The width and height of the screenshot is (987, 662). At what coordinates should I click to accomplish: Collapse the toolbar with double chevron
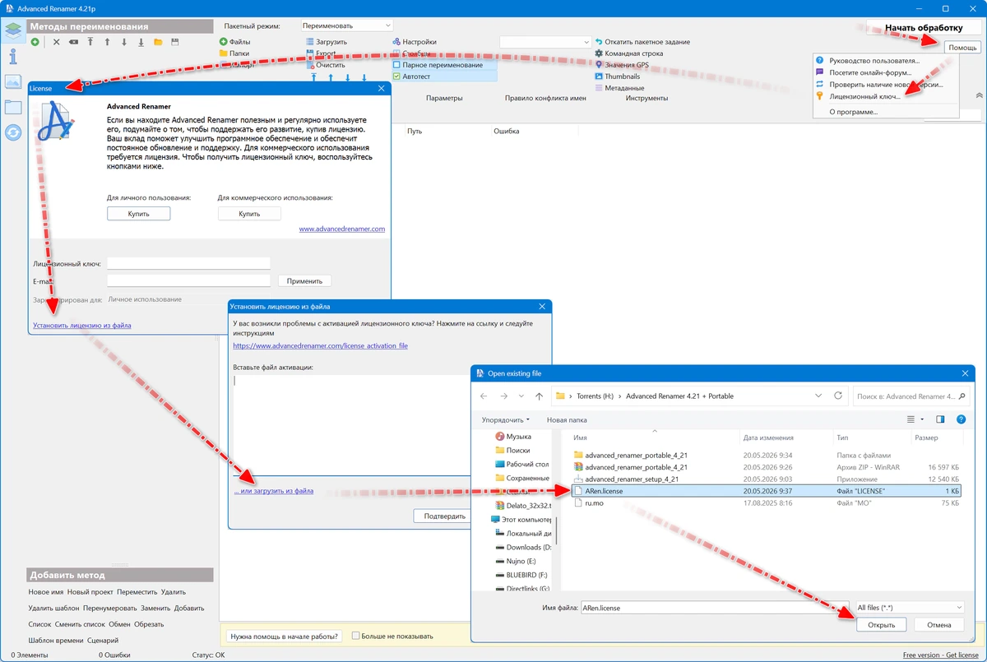[x=979, y=95]
